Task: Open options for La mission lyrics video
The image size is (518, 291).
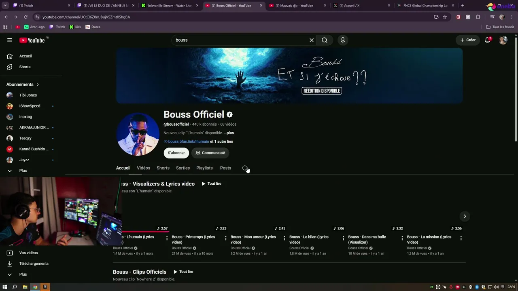Action: click(461, 238)
